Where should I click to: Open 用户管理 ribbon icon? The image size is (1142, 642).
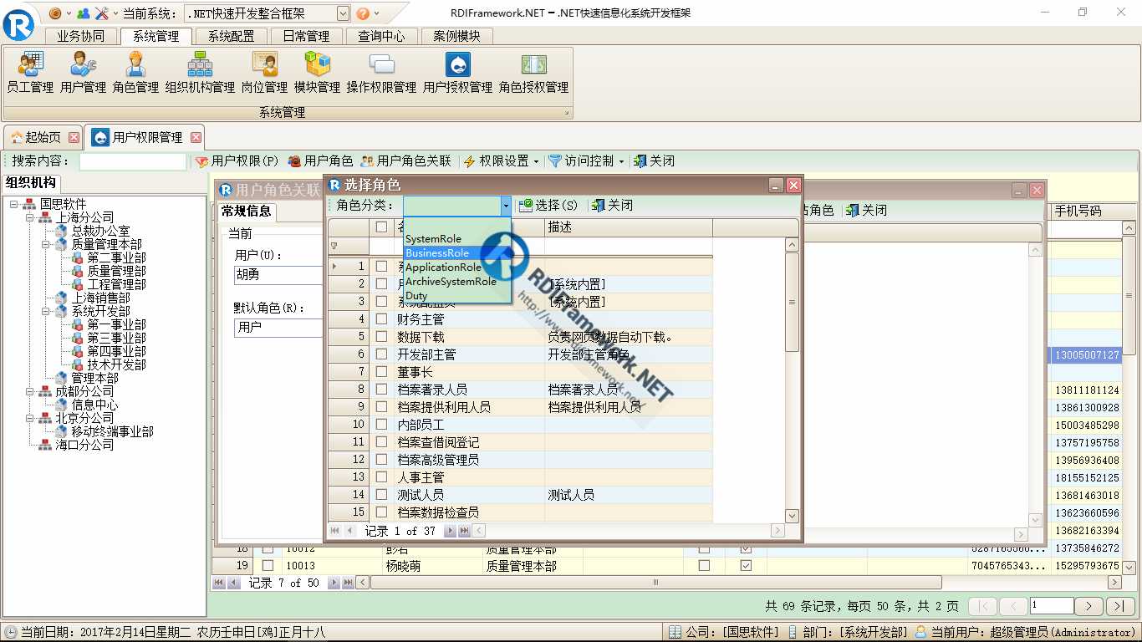[x=83, y=73]
